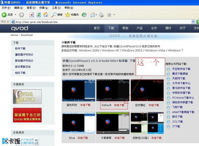The width and height of the screenshot is (199, 146).
Task: Select the 下载 tab in the qvod nav bar
Action: click(x=111, y=28)
